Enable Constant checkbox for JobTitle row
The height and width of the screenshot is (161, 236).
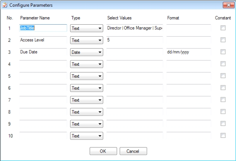coord(223,29)
